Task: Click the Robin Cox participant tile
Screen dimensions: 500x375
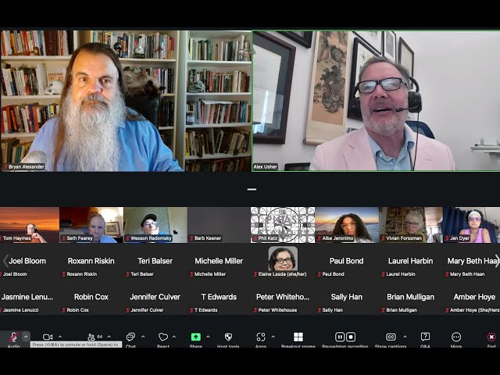Action: (91, 297)
